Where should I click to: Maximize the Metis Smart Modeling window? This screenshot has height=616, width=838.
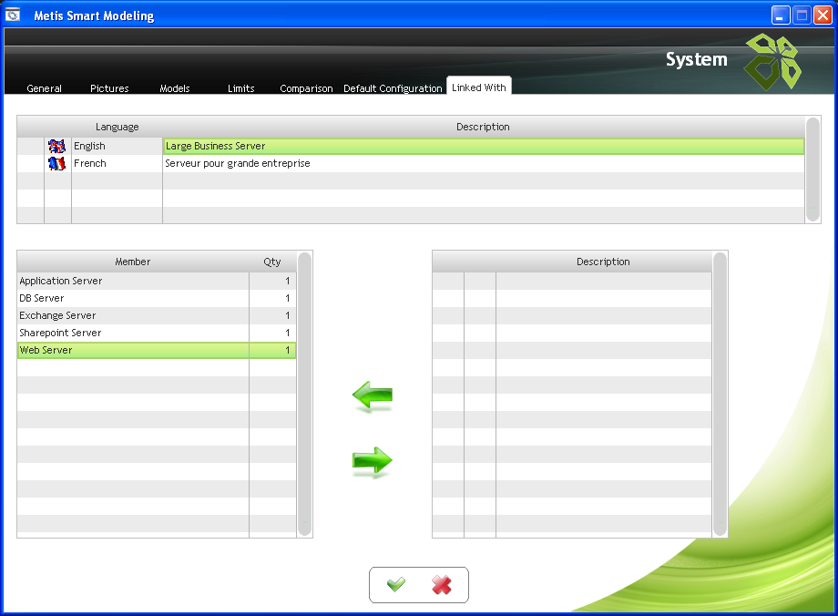(x=802, y=15)
